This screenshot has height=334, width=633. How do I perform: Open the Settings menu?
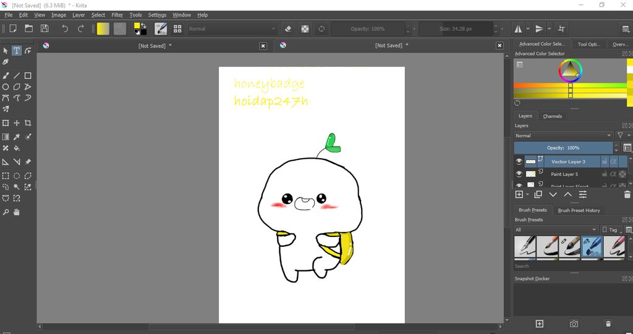coord(157,15)
